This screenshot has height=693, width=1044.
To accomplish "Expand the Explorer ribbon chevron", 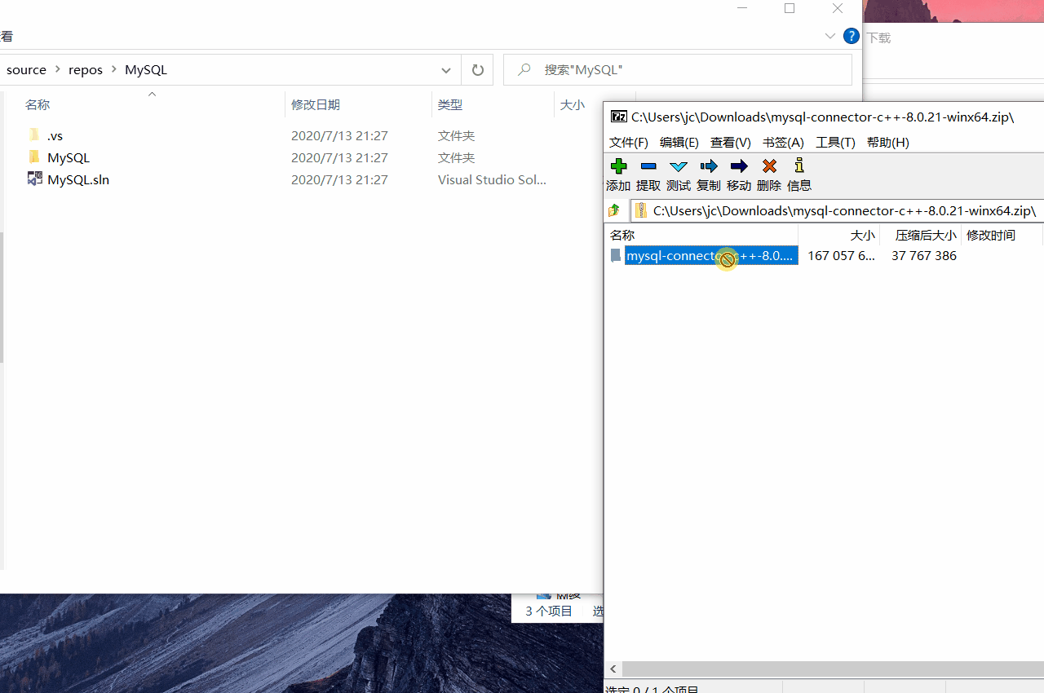I will pos(830,36).
